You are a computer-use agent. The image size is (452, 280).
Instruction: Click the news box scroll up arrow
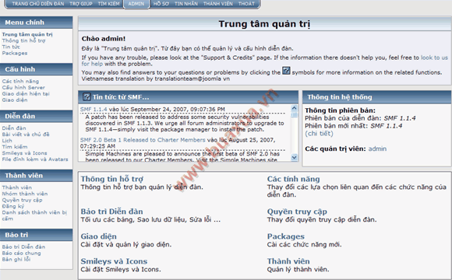(x=294, y=108)
